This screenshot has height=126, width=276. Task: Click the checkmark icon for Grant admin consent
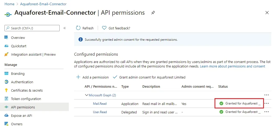(115, 77)
